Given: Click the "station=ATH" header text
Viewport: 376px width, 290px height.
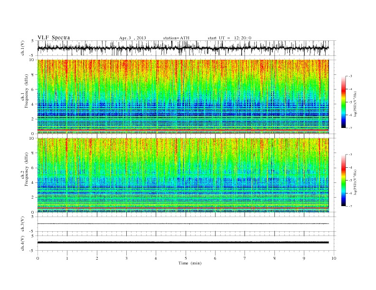Looking at the screenshot, I should (x=176, y=38).
